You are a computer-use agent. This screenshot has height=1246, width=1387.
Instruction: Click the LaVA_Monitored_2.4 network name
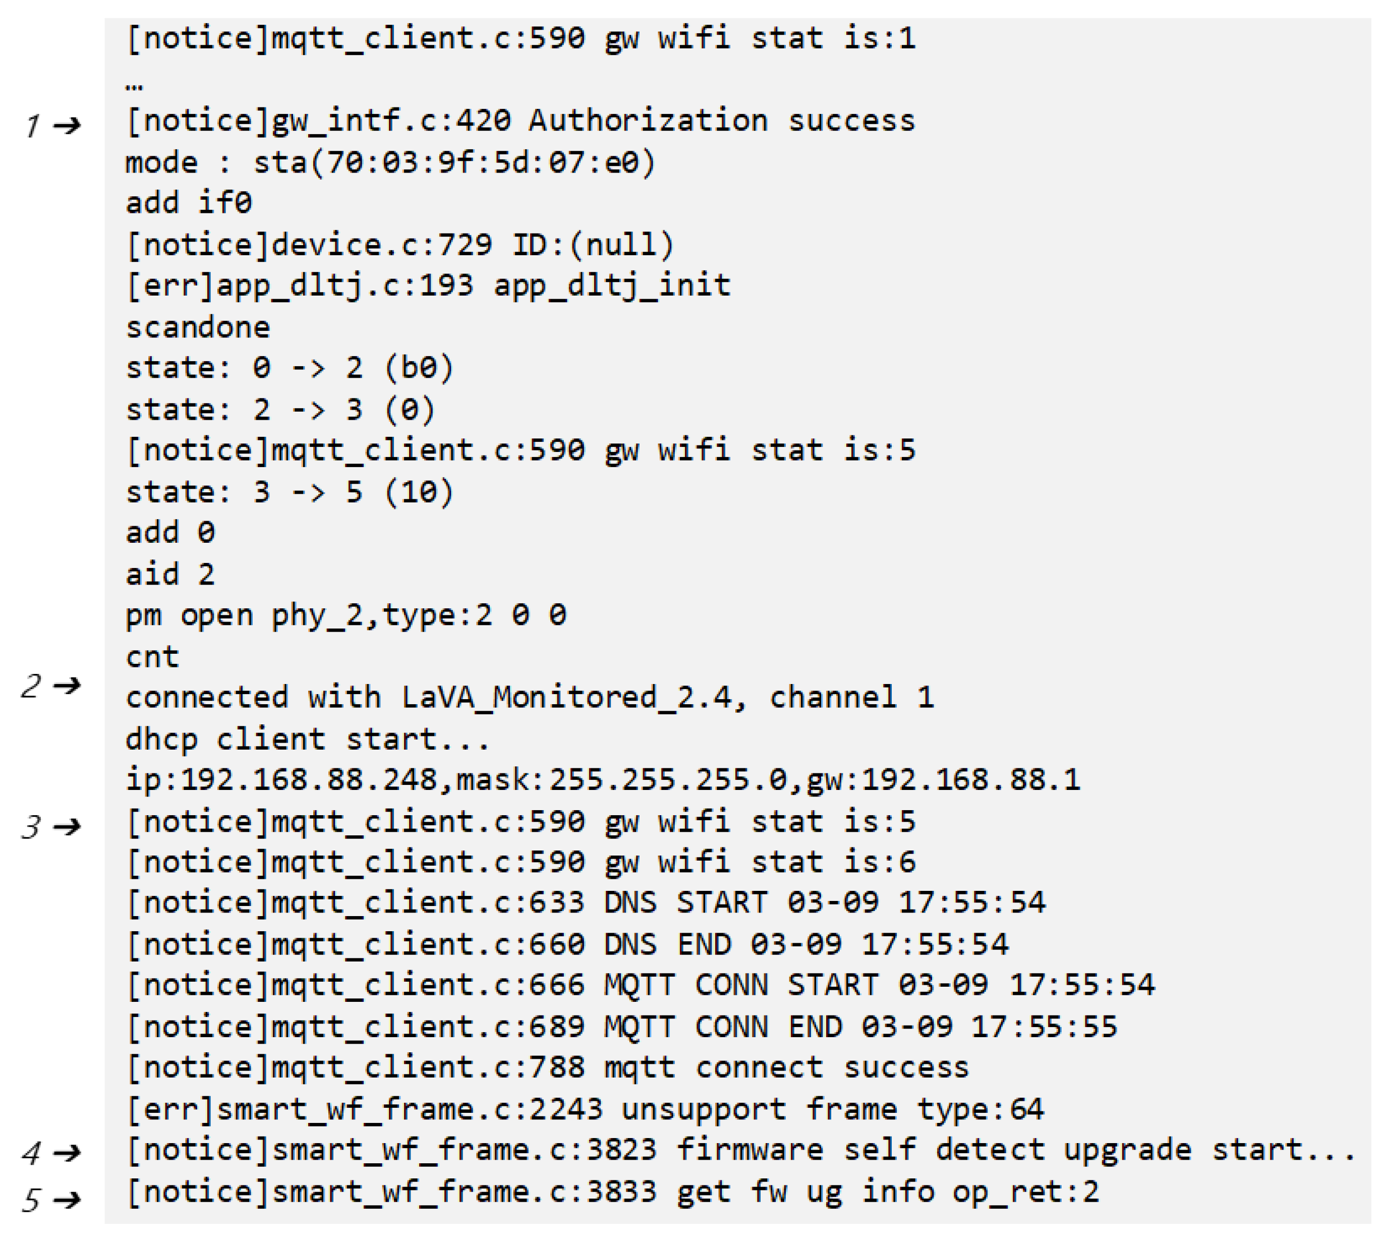click(566, 698)
